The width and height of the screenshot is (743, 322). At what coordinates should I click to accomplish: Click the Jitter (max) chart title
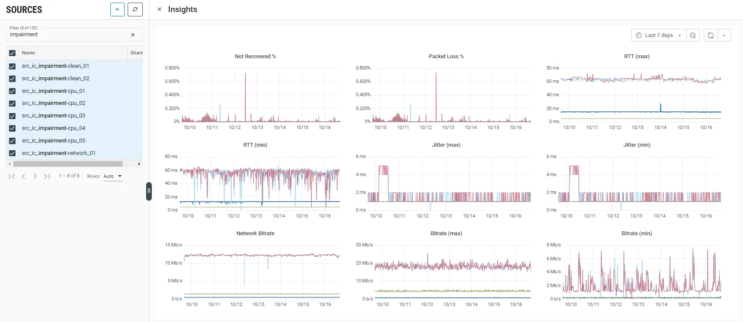(446, 145)
